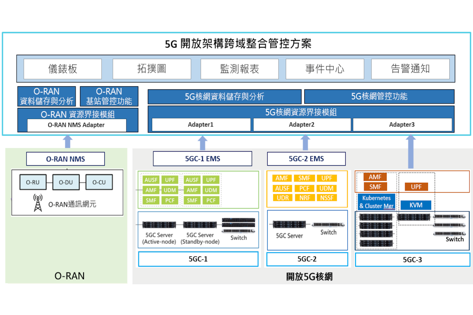Screen dimensions: 473x315
Task: Click the server image under the KVM box
Action: (414, 217)
